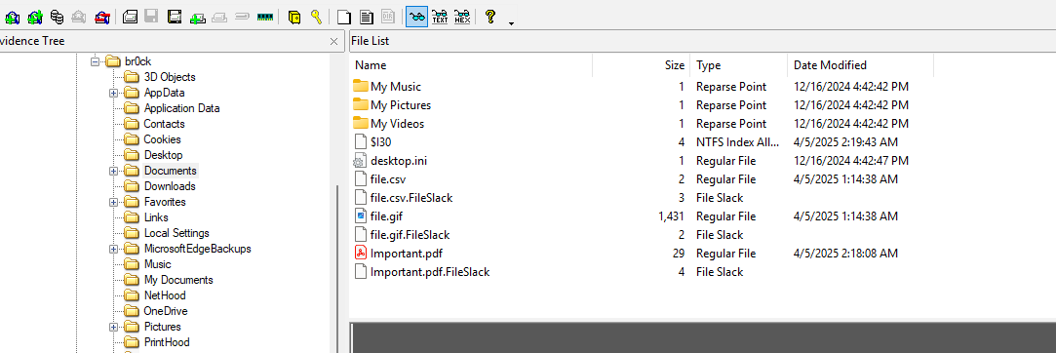Viewport: 1056px width, 353px height.
Task: Click the gear icon next to desktop.ini
Action: click(361, 160)
